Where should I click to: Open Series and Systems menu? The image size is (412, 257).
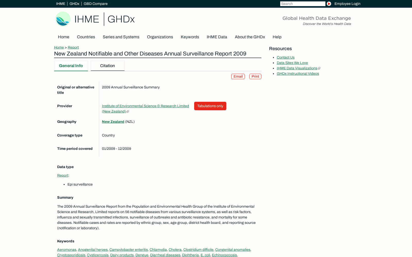[121, 37]
